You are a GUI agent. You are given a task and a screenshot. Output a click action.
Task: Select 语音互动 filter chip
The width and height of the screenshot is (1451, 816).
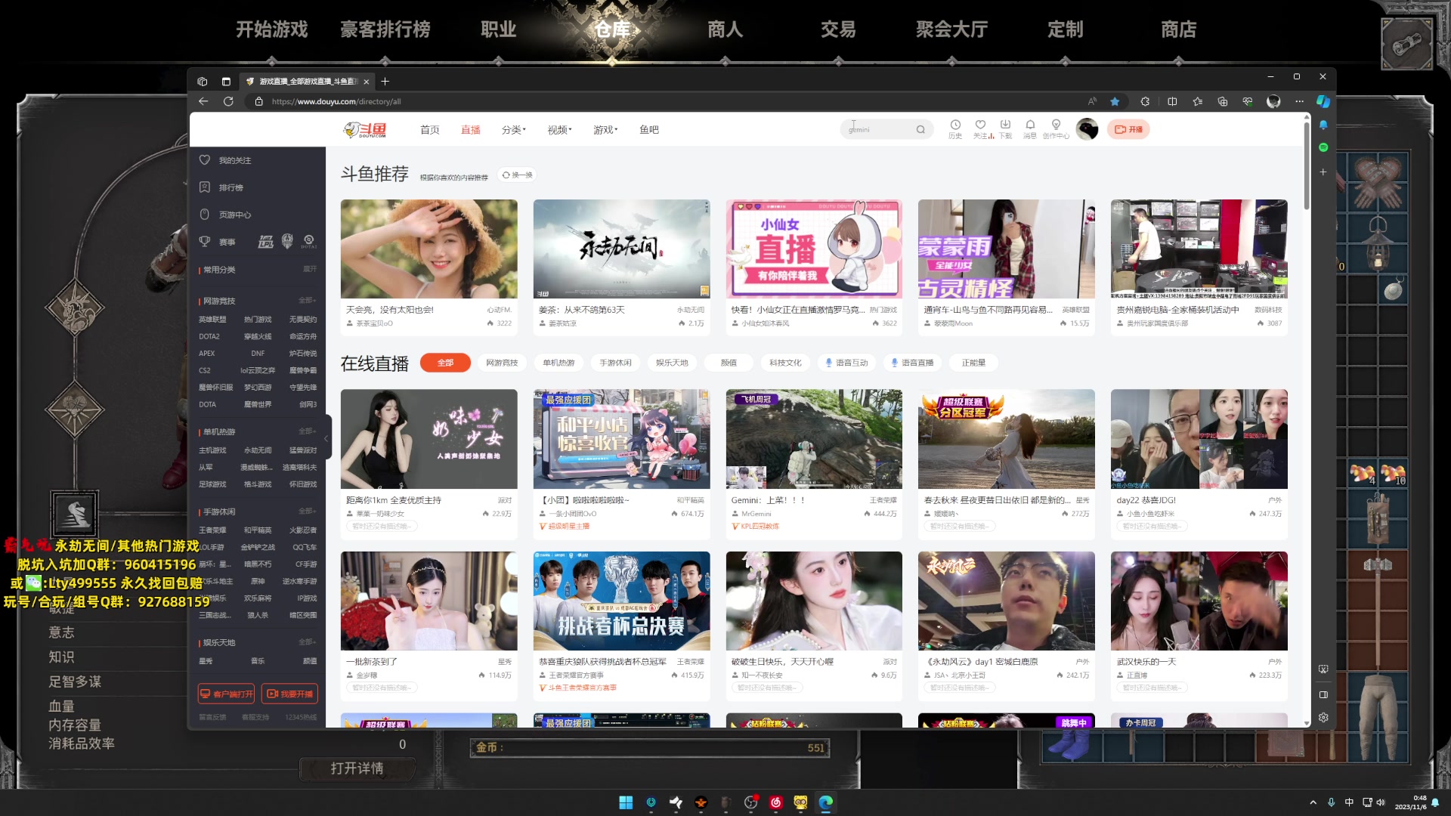click(846, 363)
